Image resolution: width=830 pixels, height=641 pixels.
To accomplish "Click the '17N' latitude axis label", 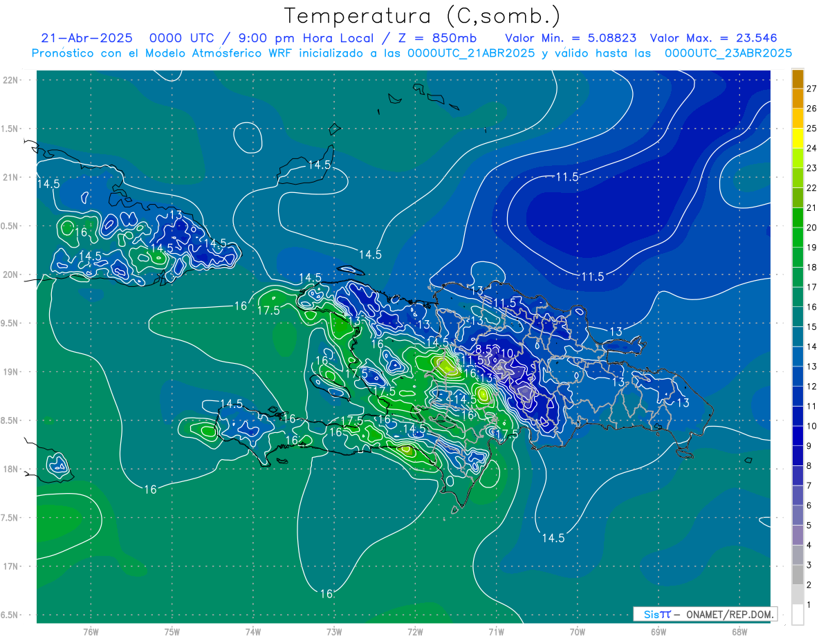I will pyautogui.click(x=10, y=566).
